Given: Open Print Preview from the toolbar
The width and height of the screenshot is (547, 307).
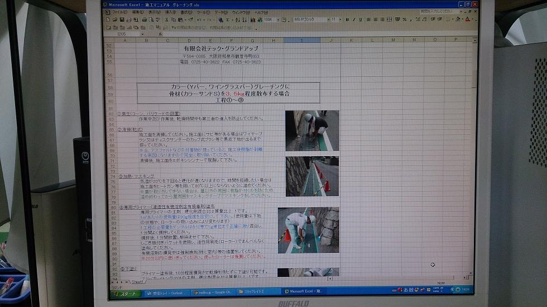Looking at the screenshot, I should tap(151, 20).
